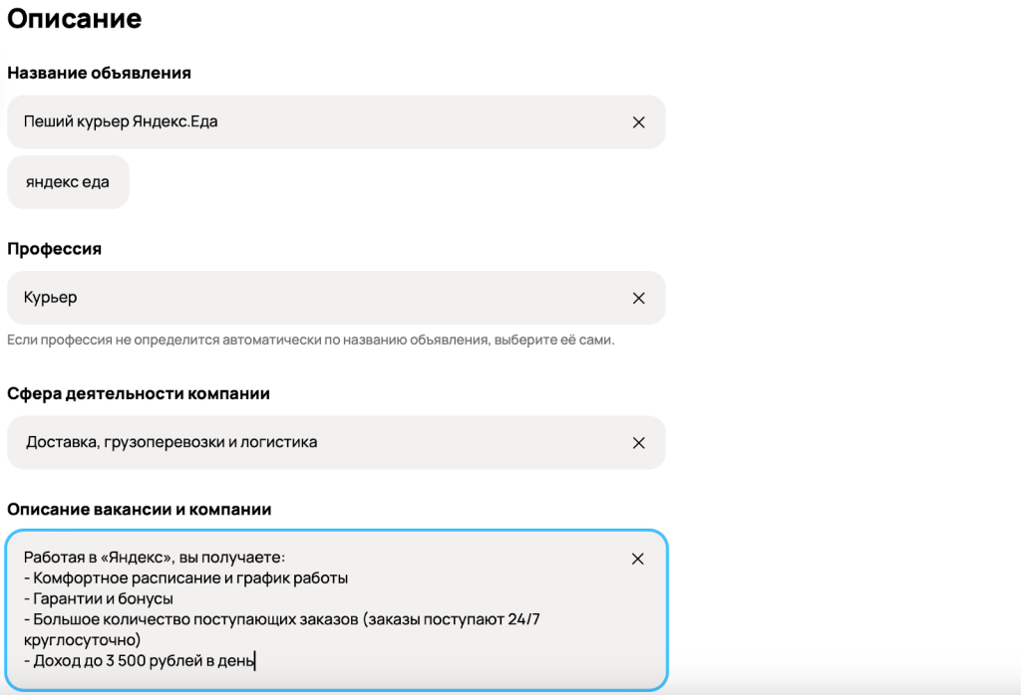Open the Профессия field containing 'Курьер'
The width and height of the screenshot is (1021, 695).
pos(299,298)
